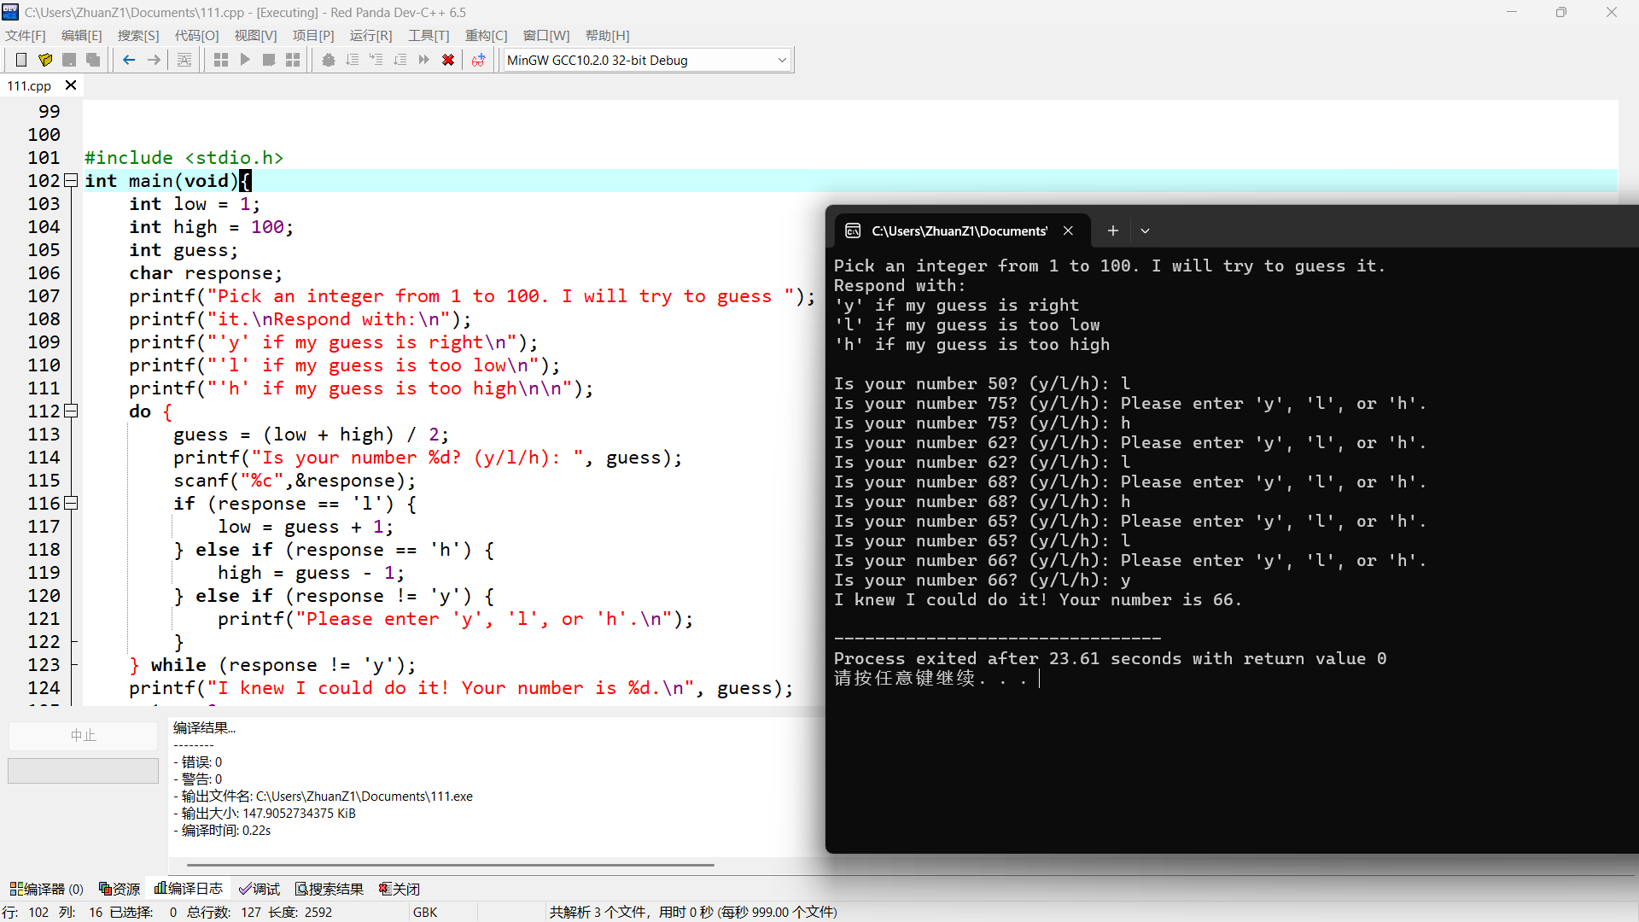Open the terminal tab dropdown chevron

[1145, 230]
